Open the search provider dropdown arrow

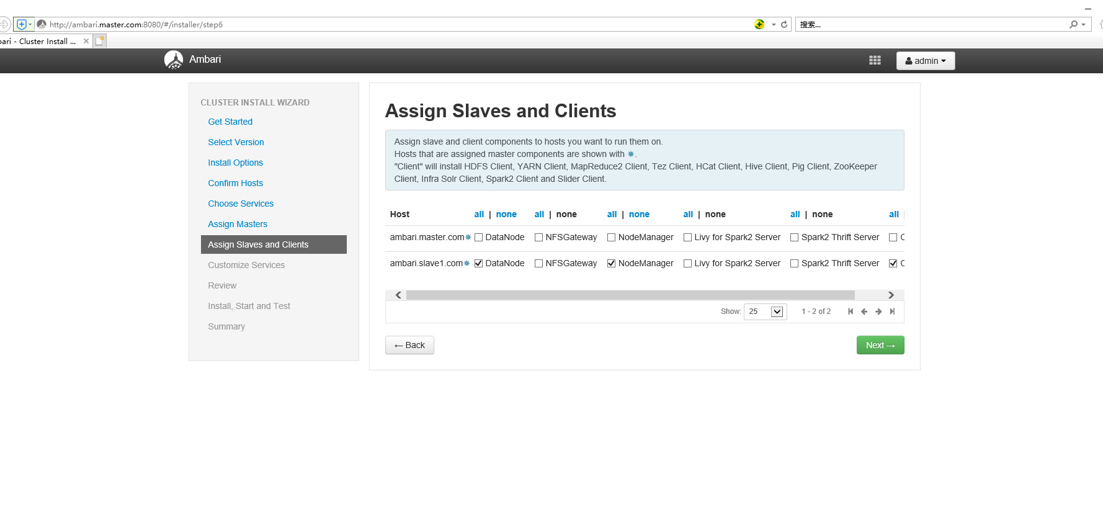pyautogui.click(x=1083, y=24)
